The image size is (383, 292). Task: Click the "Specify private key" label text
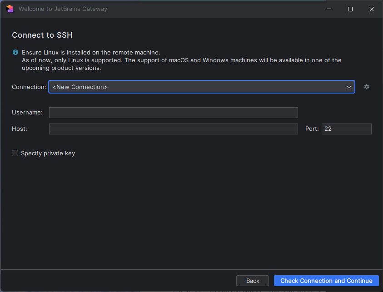coord(48,153)
